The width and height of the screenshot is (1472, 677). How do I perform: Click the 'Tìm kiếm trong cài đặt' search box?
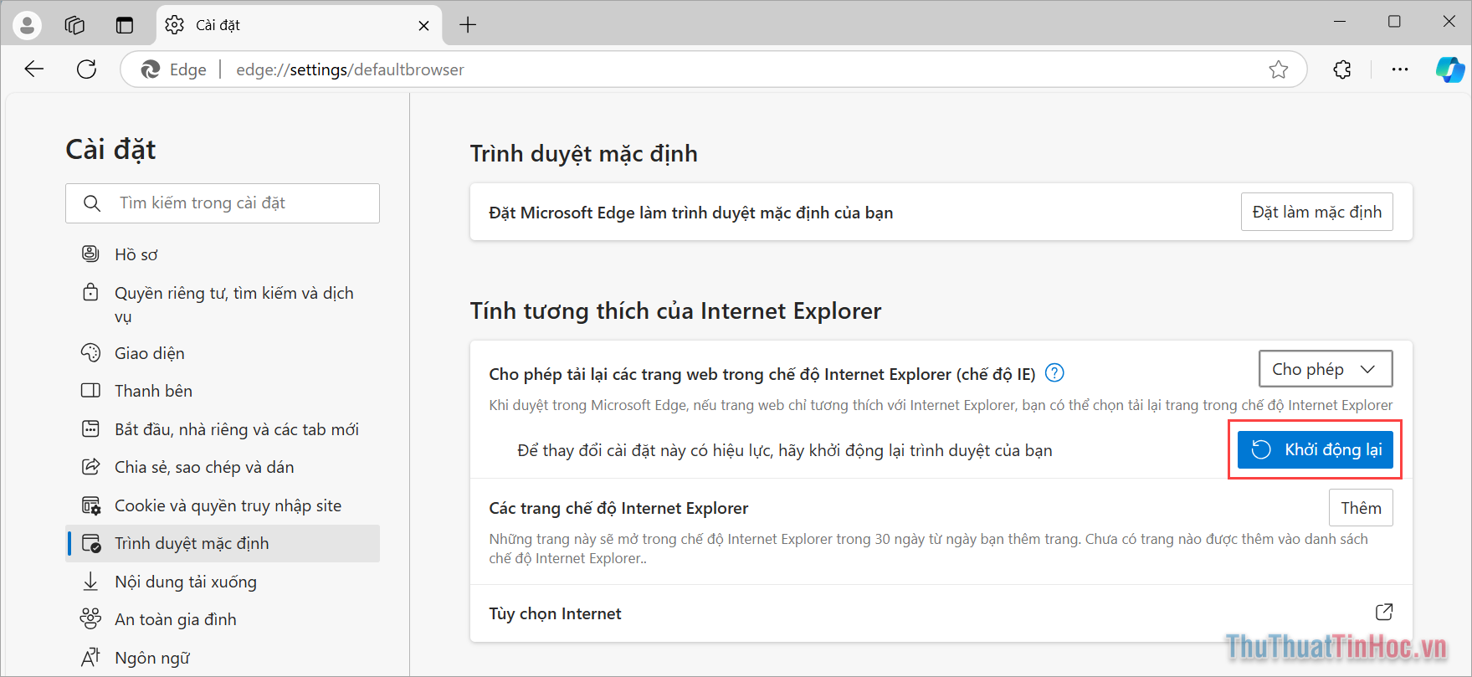click(x=234, y=203)
